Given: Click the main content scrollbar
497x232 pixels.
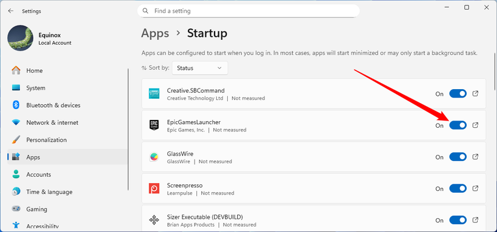Looking at the screenshot, I should click(x=495, y=71).
